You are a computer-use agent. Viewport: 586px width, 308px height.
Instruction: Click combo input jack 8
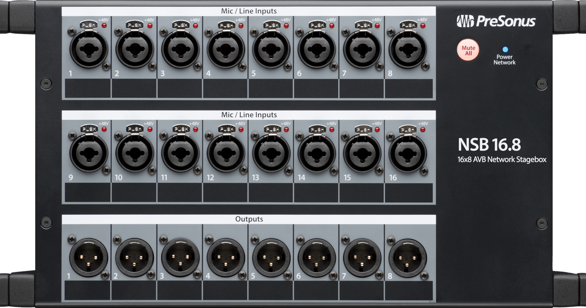pos(407,50)
